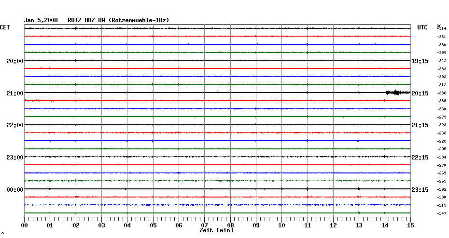Image resolution: width=449 pixels, height=238 pixels.
Task: Click the DC offset value -383
Action: 441,69
